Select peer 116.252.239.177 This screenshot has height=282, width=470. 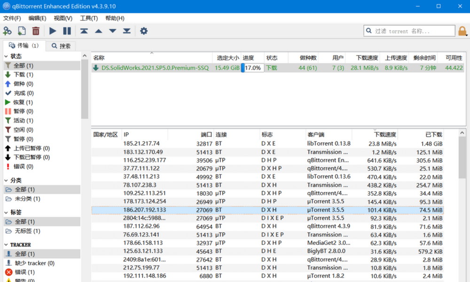[267, 160]
